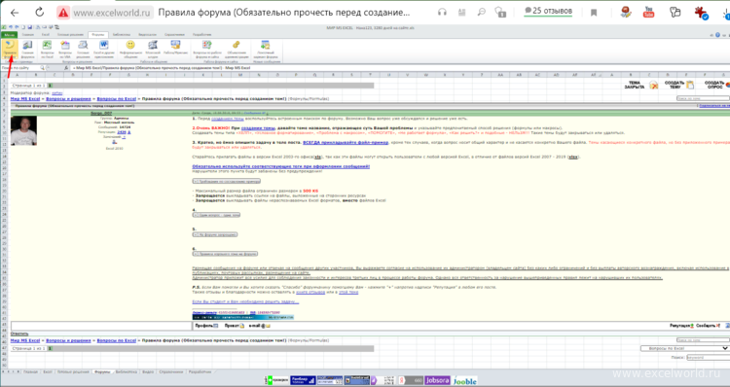
Task: Click the zoom magnifier icon in address bar
Action: pyautogui.click(x=482, y=13)
